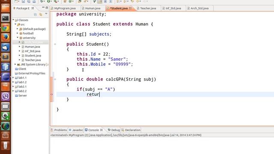Select the highlighted Arch_Std.java tree row
Image resolution: width=274 pixels, height=154 pixels.
click(x=30, y=42)
